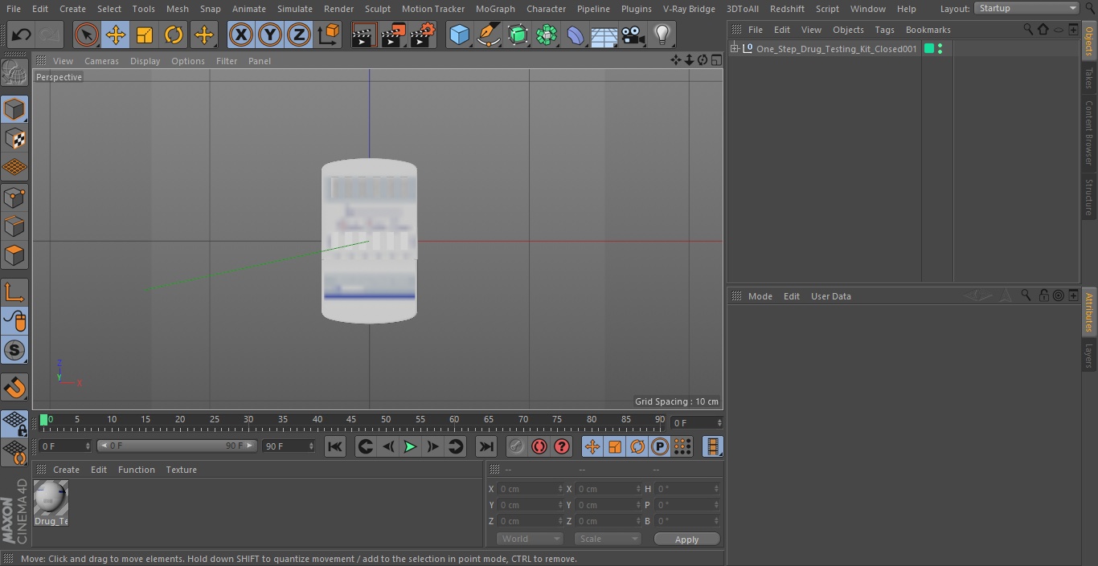Toggle Parameter keyframe recording P icon

point(660,446)
